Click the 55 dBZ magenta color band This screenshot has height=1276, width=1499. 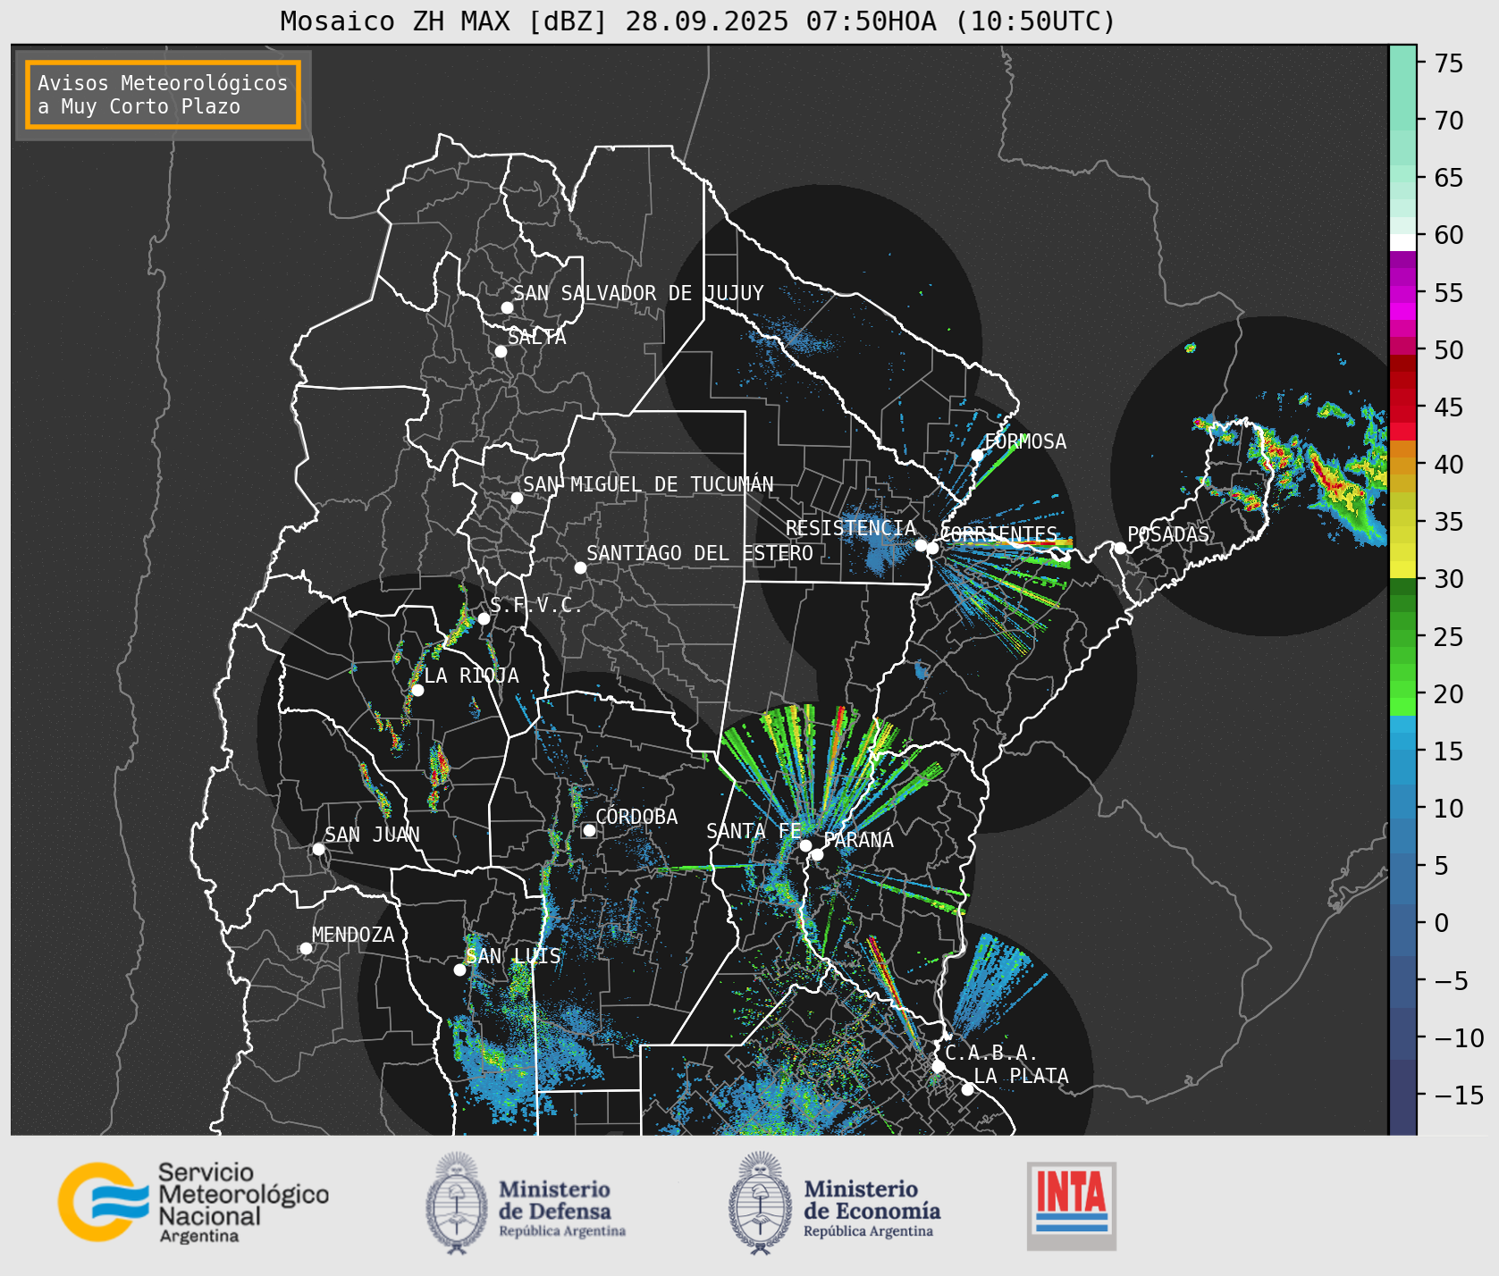tap(1402, 294)
